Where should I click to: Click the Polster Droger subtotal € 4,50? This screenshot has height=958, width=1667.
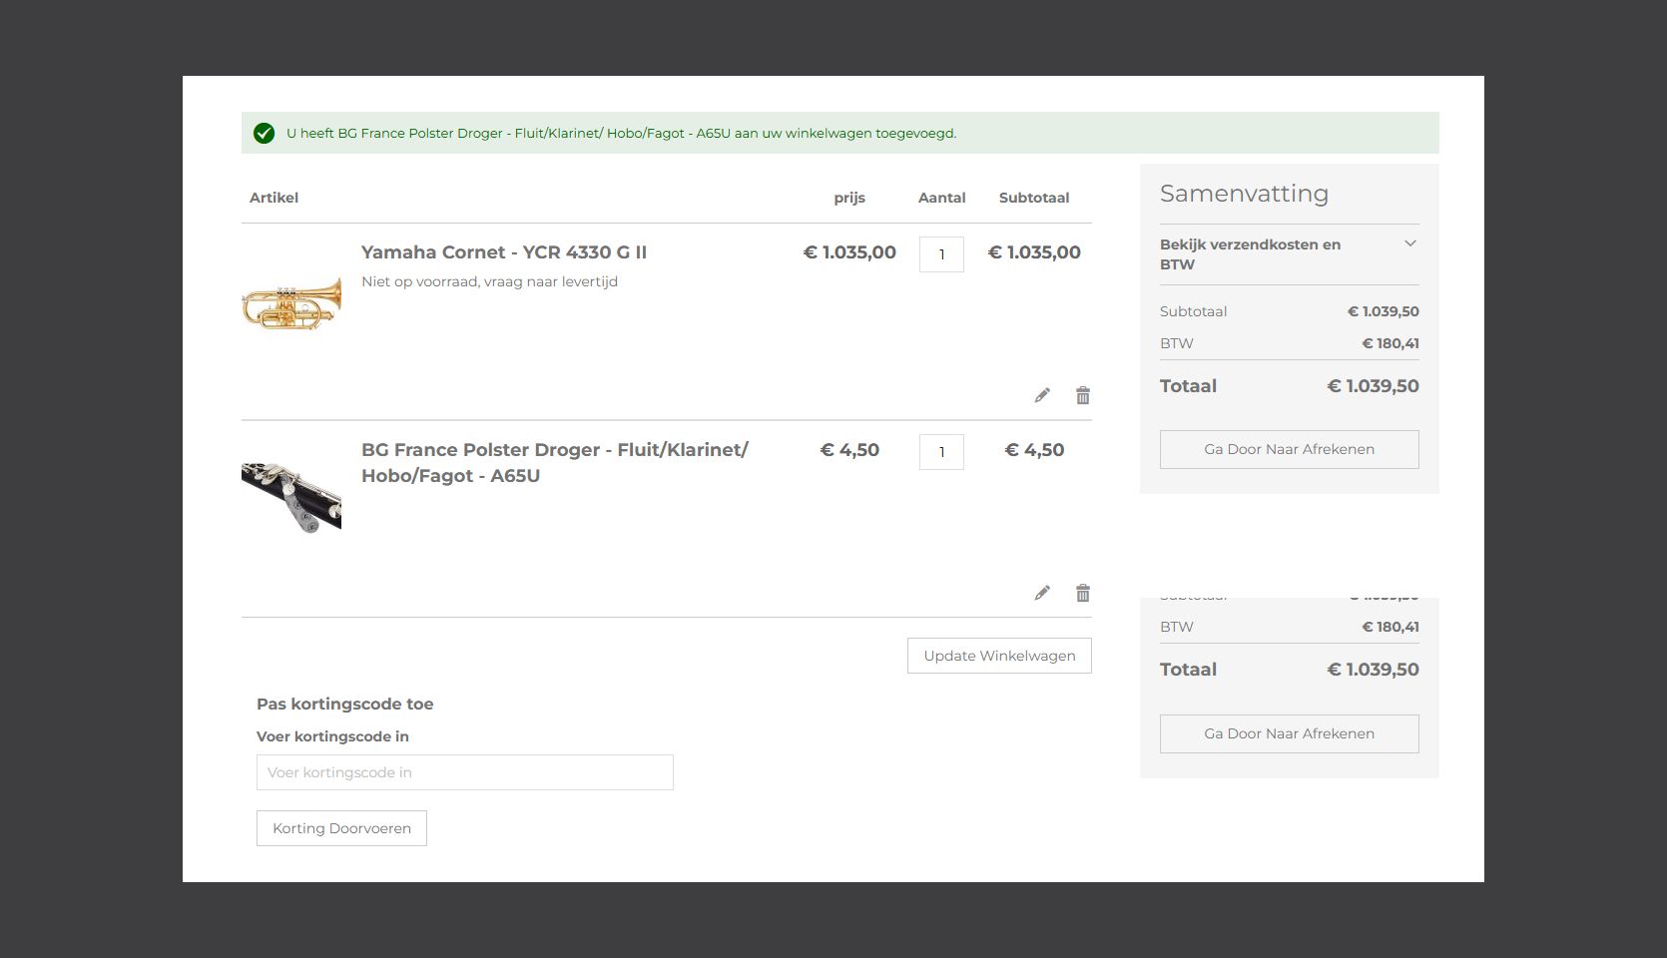pyautogui.click(x=1034, y=450)
